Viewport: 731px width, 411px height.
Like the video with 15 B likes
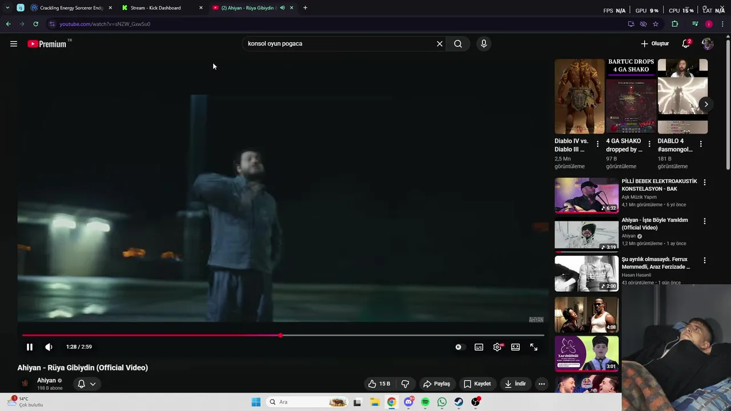pos(379,384)
